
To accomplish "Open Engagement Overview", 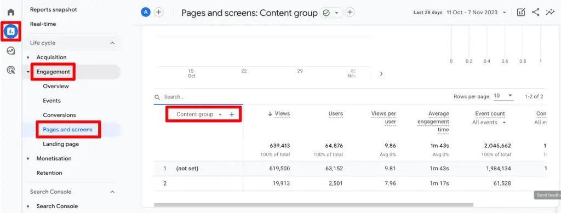I will pos(56,86).
